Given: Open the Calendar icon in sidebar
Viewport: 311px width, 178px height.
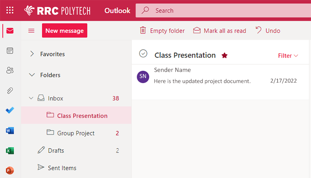Looking at the screenshot, I should 10,50.
